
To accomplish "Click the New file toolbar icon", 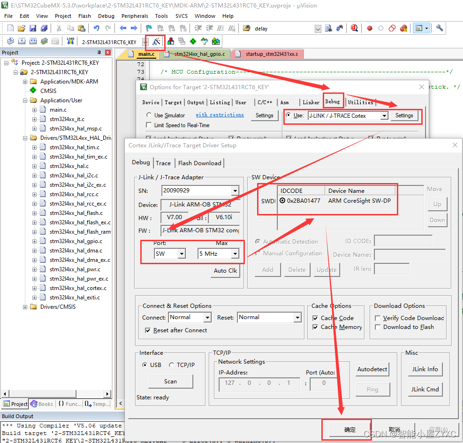I will tap(10, 28).
